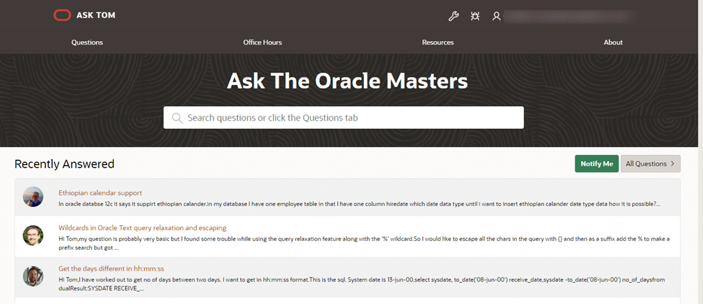Go to Office Hours tab
The width and height of the screenshot is (703, 304).
[x=262, y=42]
